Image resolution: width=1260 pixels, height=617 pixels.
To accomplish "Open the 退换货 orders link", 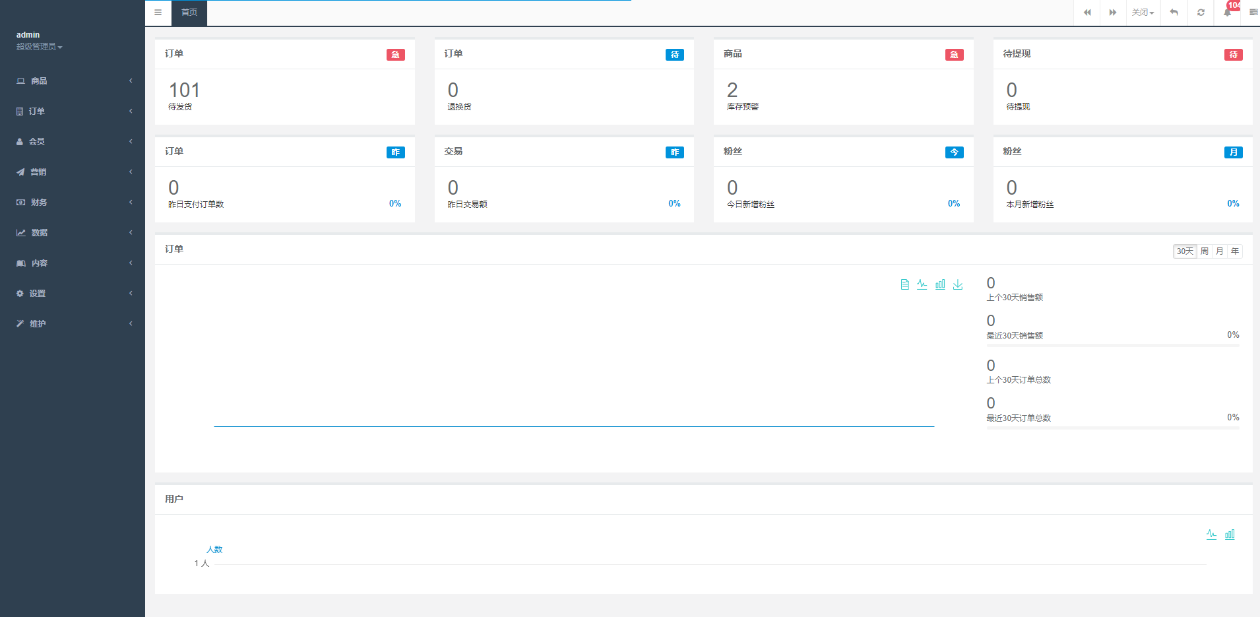I will (459, 107).
